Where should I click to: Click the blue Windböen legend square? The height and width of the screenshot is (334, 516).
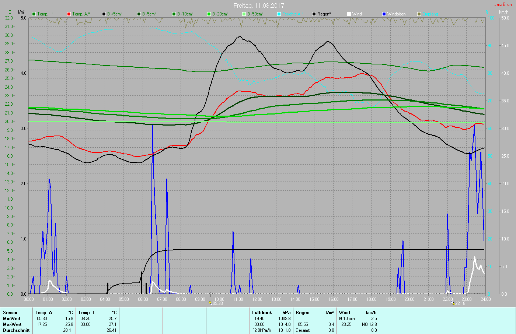click(384, 14)
